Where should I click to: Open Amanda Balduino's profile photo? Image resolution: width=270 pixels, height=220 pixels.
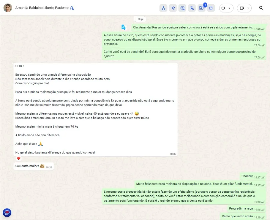[8, 8]
